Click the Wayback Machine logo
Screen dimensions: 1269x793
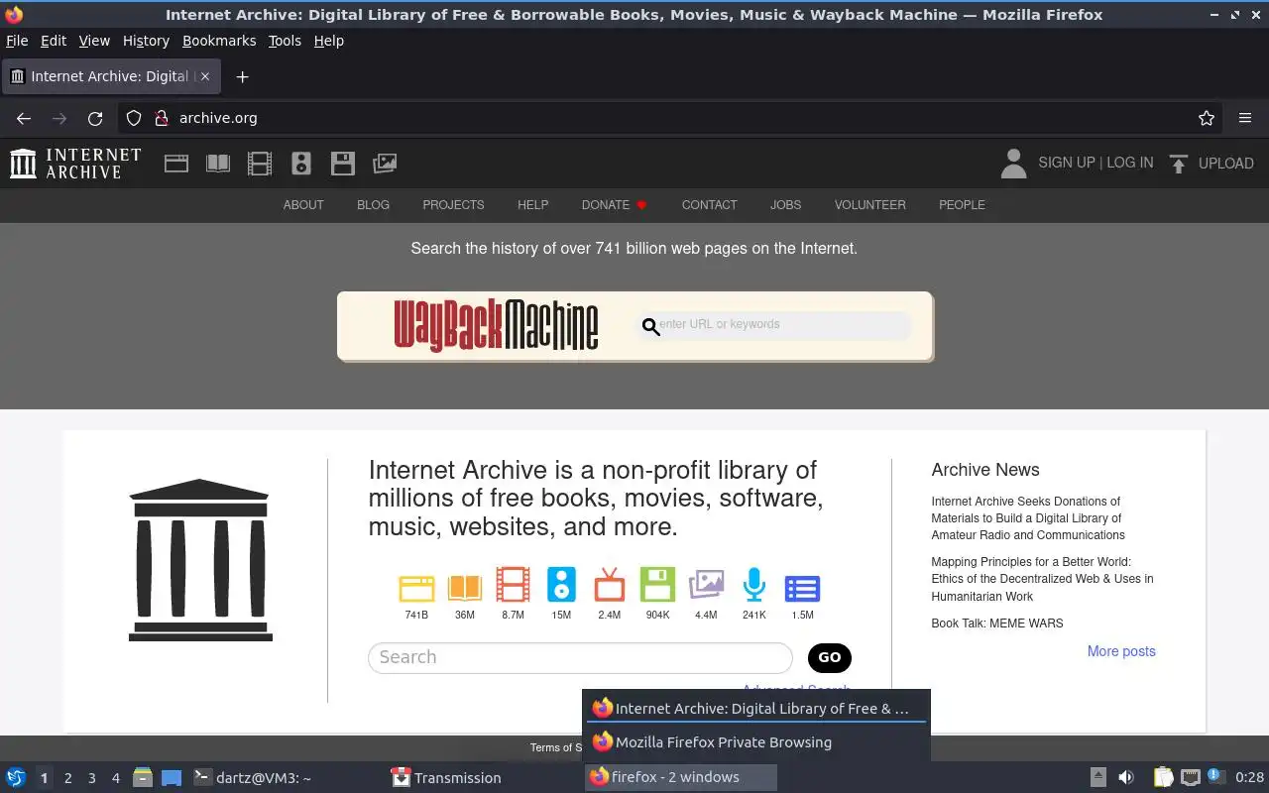[x=496, y=325]
